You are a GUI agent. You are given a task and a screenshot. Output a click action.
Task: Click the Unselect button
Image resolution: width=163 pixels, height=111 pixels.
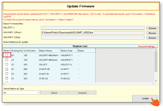82,93
